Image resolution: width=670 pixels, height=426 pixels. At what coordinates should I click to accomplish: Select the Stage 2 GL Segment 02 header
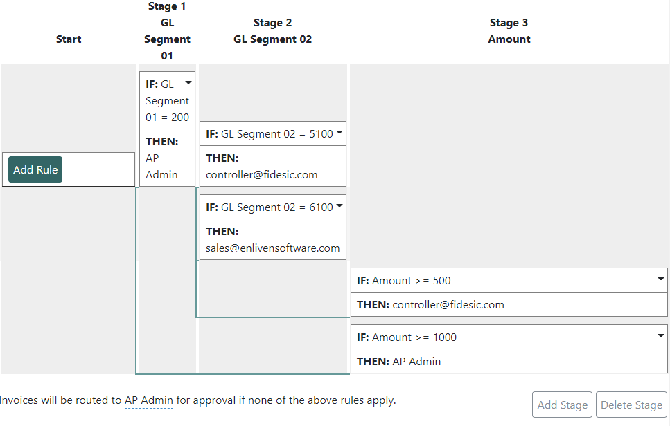(272, 30)
